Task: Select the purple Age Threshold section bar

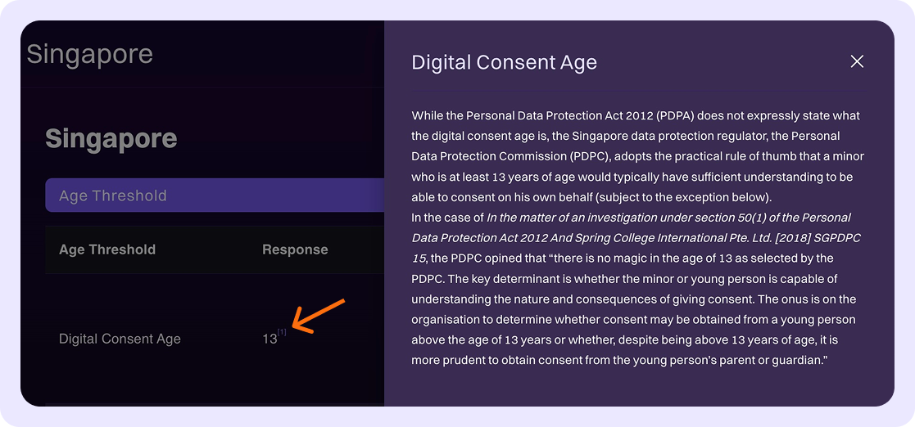Action: point(215,196)
